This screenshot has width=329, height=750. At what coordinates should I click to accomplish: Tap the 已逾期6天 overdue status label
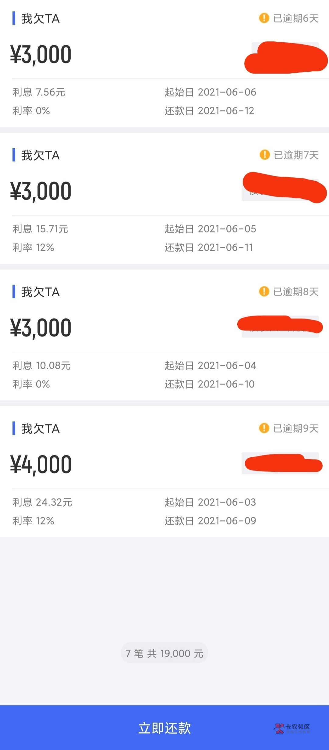(x=296, y=18)
